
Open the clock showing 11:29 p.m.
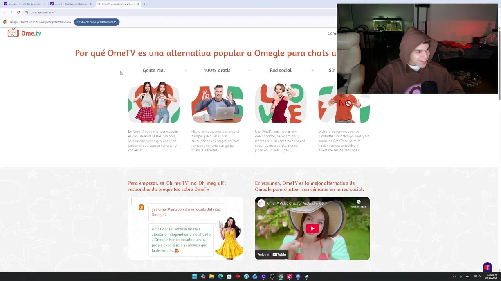(492, 276)
